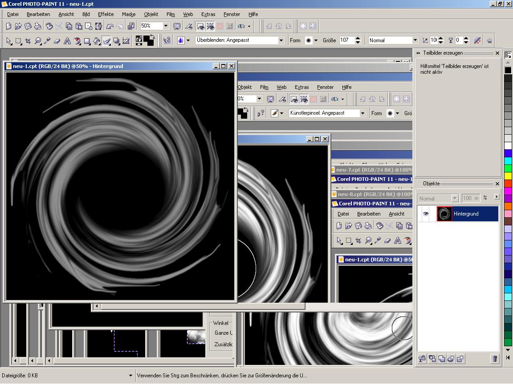
Task: Hide the Hintergrund layer via eye icon
Action: [x=425, y=214]
